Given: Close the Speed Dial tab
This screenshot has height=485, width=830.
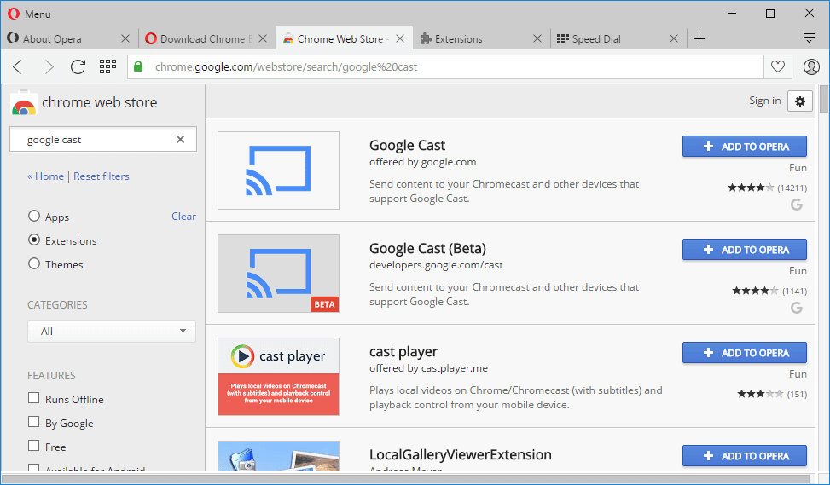Looking at the screenshot, I should 674,38.
